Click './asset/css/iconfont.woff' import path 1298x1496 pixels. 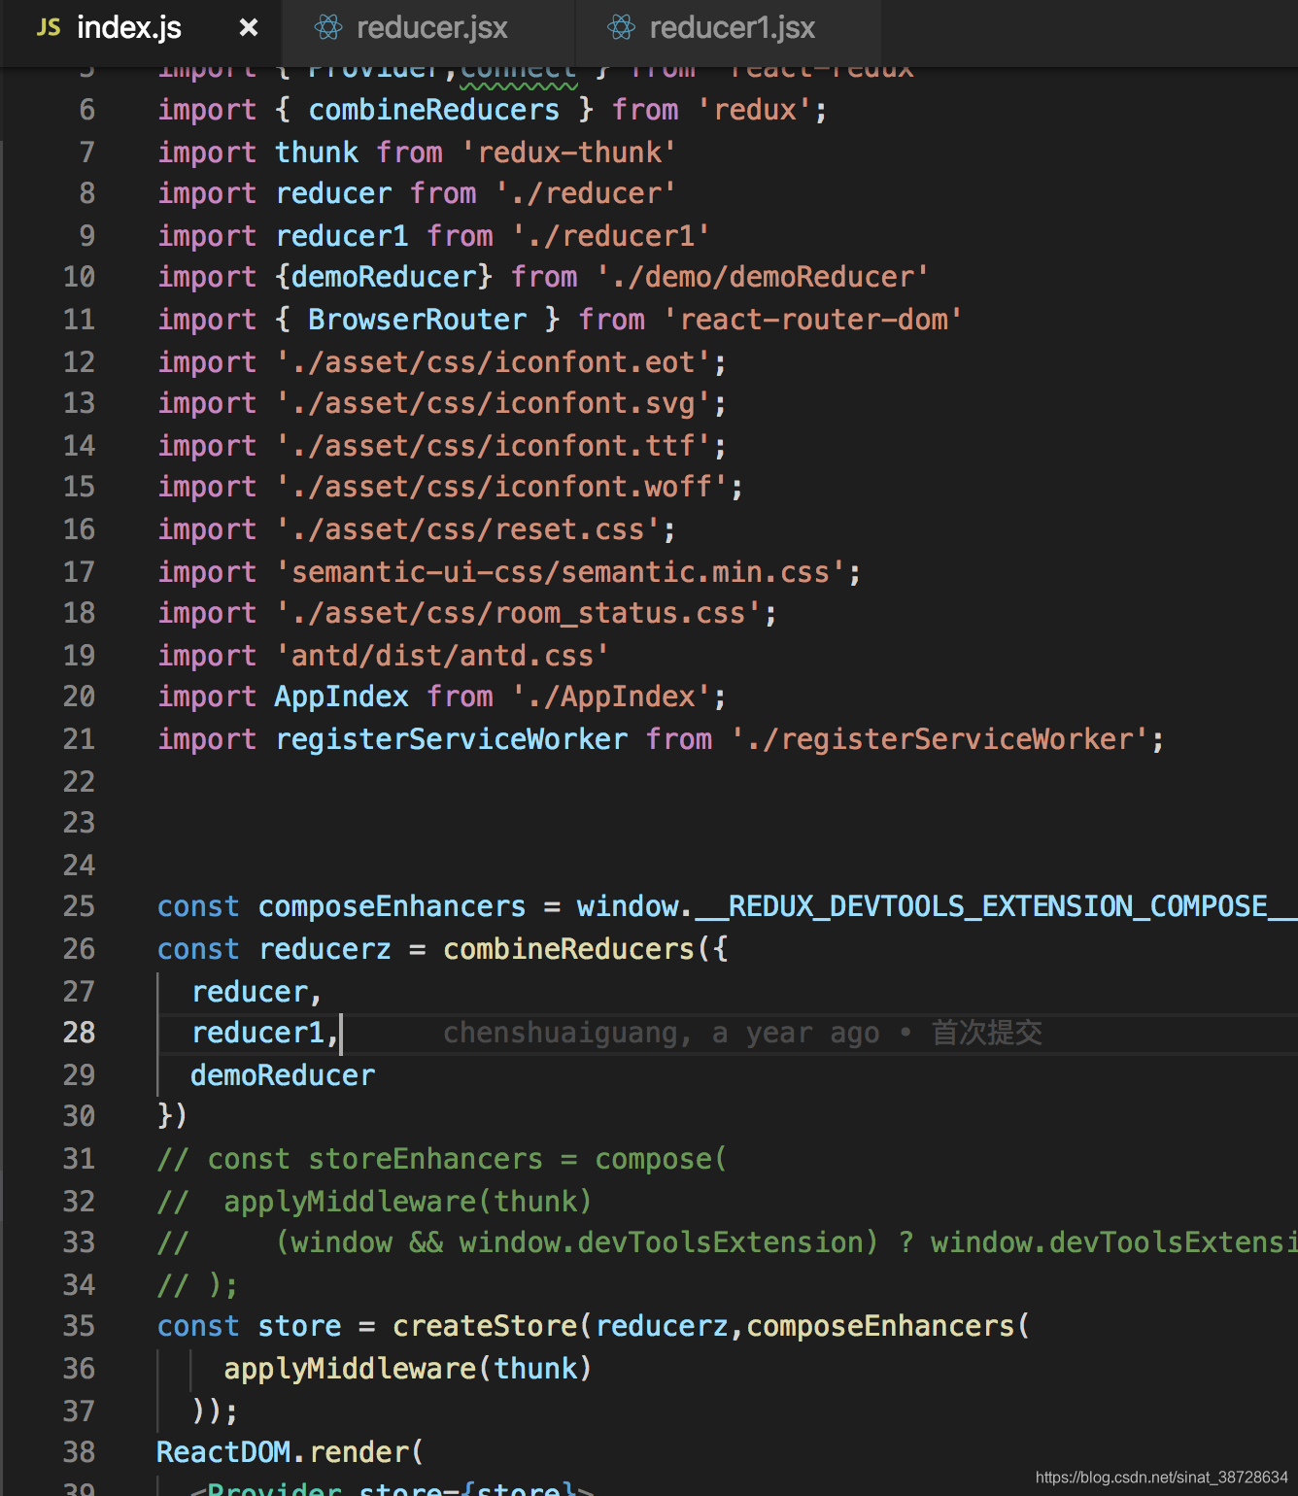(502, 487)
